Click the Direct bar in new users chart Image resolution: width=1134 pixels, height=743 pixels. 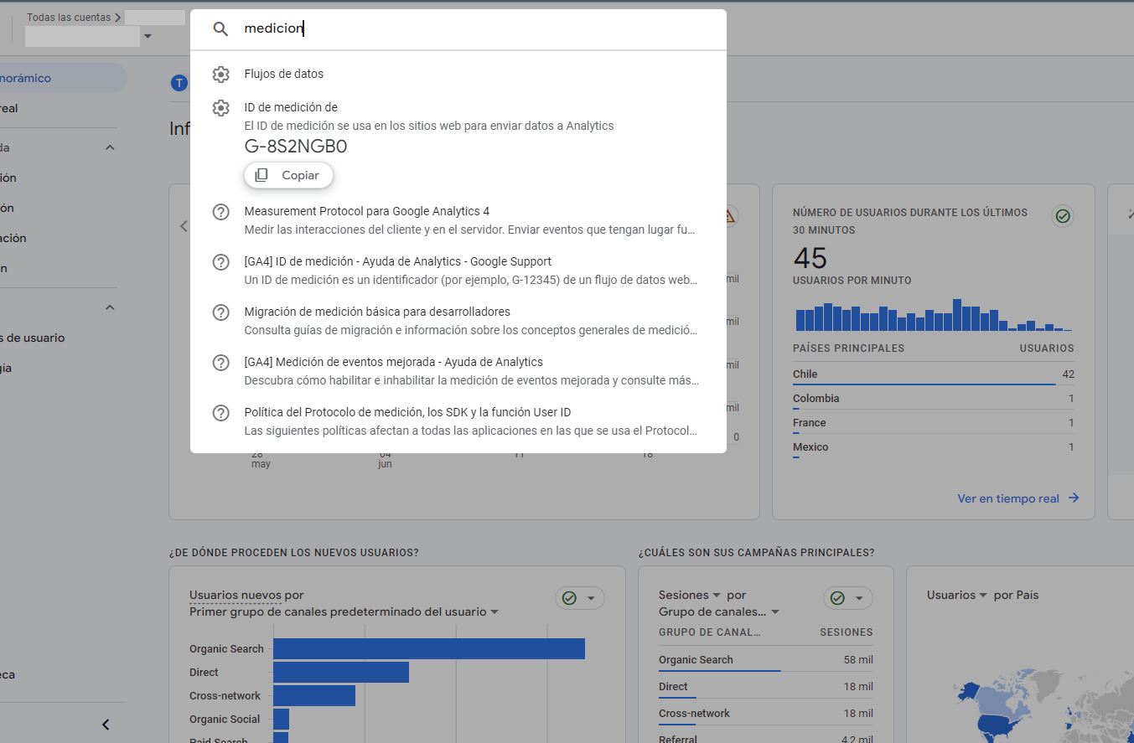(341, 672)
